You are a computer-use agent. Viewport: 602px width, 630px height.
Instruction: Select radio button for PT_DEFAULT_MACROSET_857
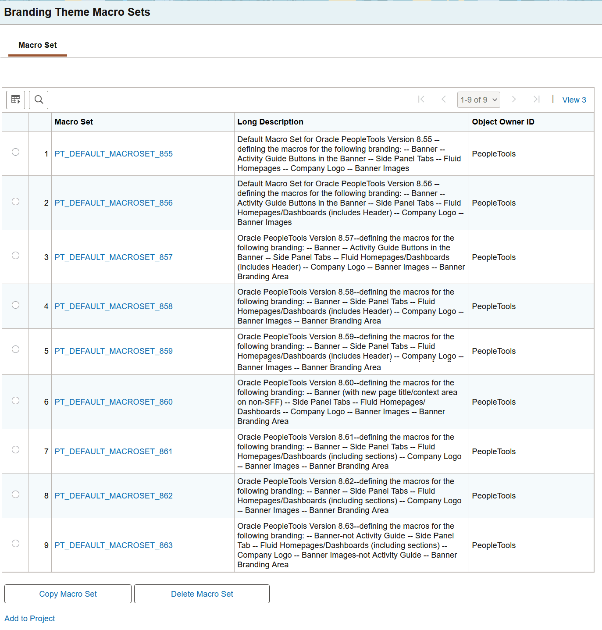pyautogui.click(x=15, y=256)
